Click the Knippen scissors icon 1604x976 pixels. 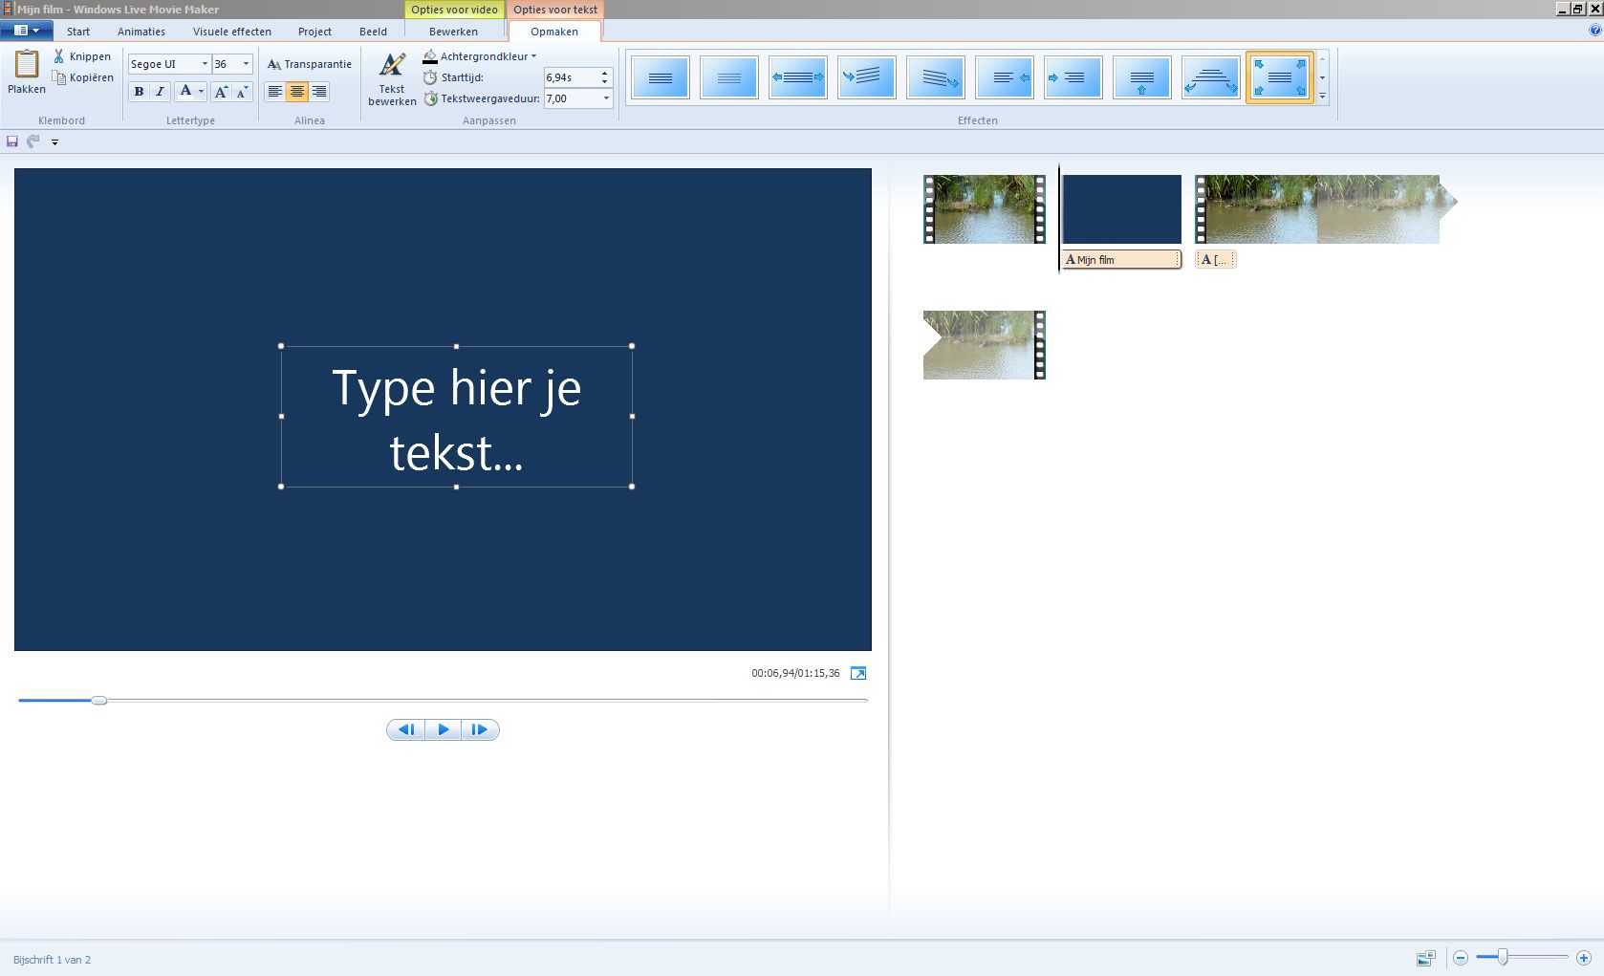[x=59, y=56]
